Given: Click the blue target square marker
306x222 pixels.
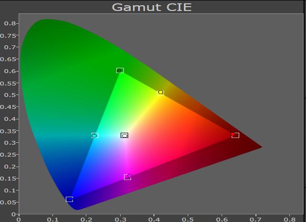Looking at the screenshot, I should (69, 200).
